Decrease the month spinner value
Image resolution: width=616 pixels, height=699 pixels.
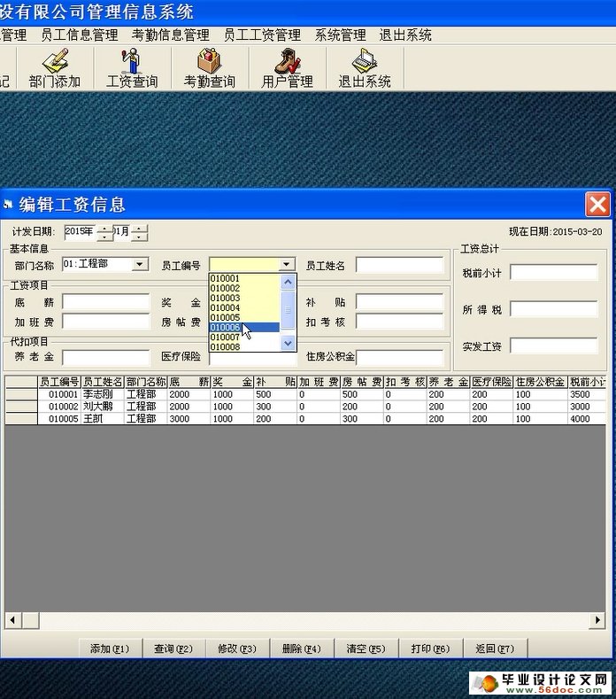pos(139,237)
